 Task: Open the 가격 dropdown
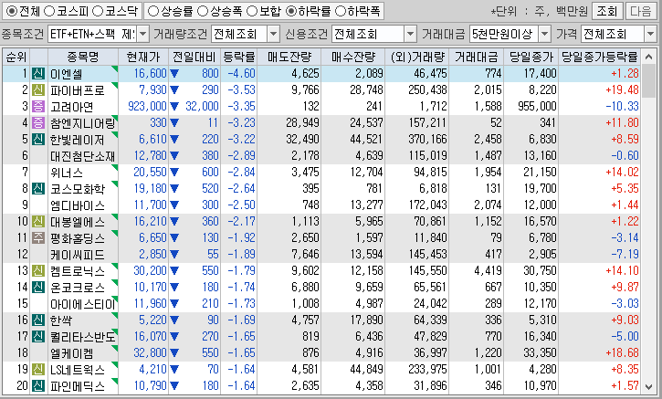[x=650, y=34]
